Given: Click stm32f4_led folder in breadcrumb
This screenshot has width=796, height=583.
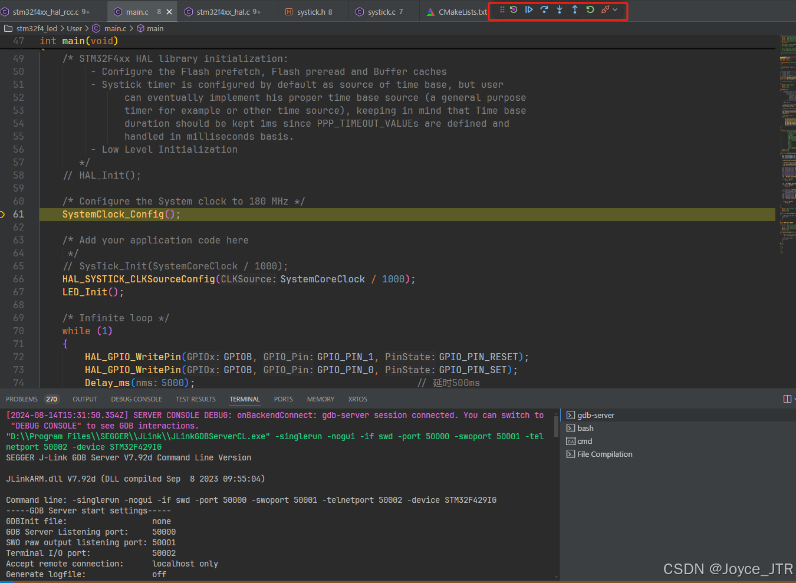Looking at the screenshot, I should [37, 28].
